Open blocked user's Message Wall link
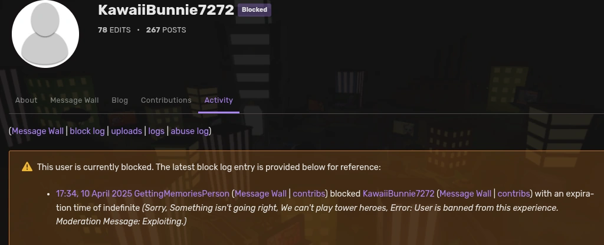Screen dimensions: 604x245 [x=465, y=194]
